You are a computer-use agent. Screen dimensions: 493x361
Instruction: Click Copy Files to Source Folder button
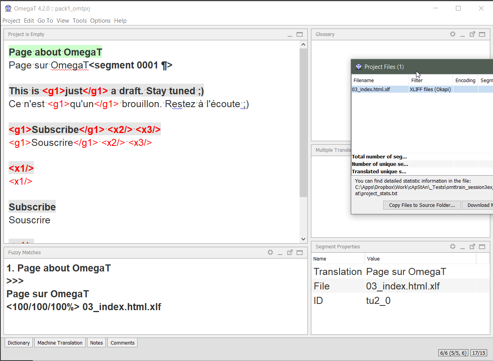(422, 205)
